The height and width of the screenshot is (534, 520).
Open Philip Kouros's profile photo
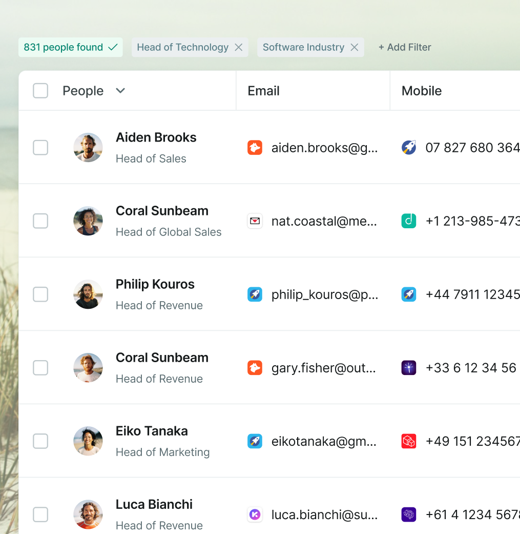(88, 294)
